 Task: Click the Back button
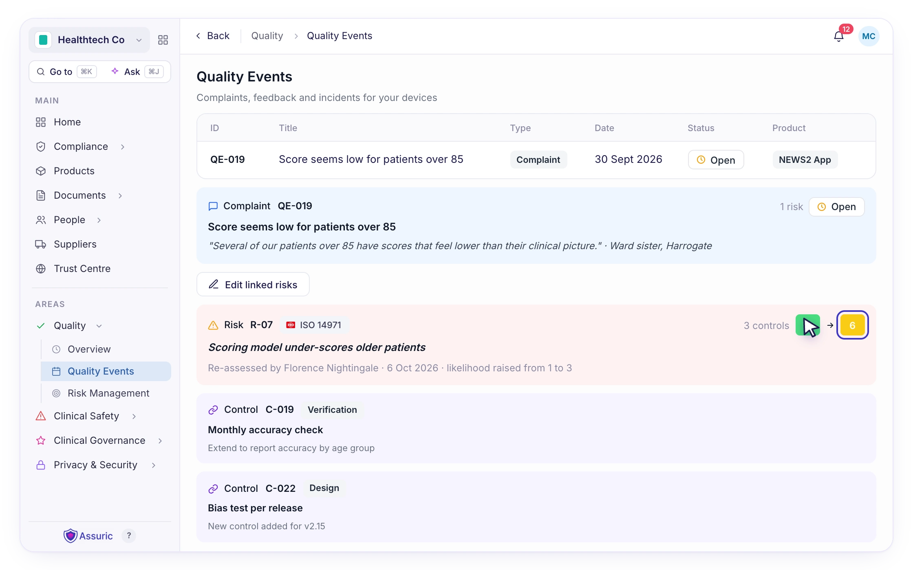coord(213,36)
